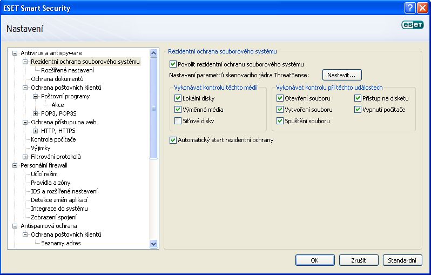Screen dimensions: 431x275
Task: Toggle Otevření souboru checkbox
Action: coord(280,98)
